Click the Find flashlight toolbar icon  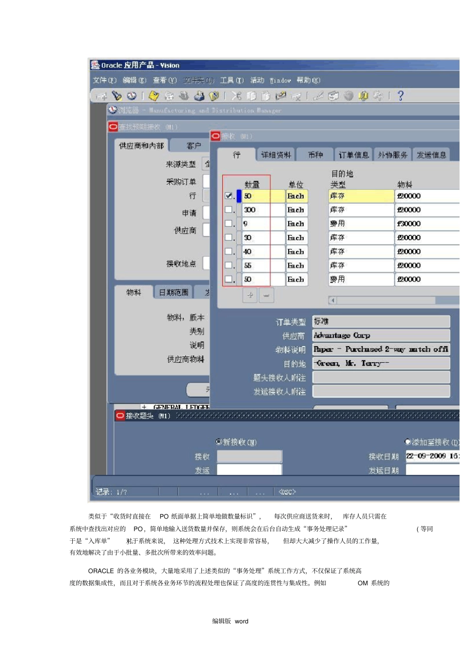coord(116,96)
